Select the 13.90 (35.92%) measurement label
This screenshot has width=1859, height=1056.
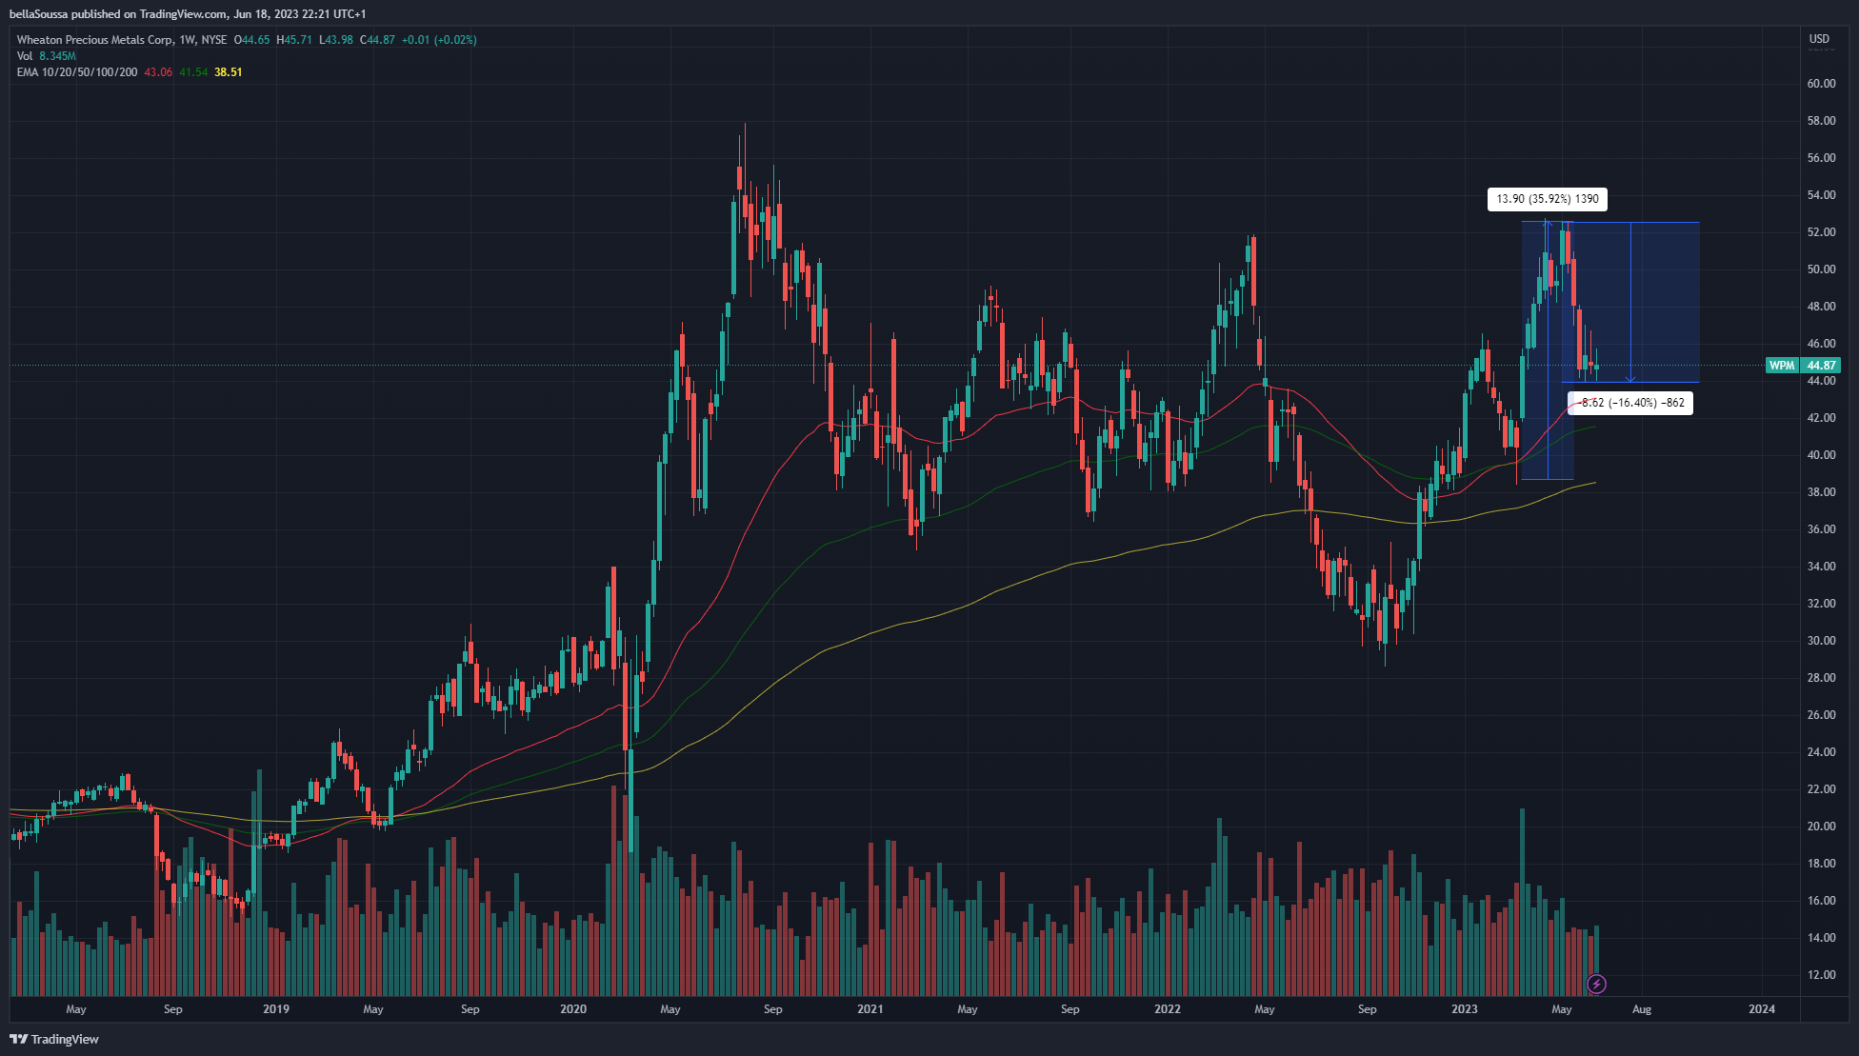(x=1548, y=199)
